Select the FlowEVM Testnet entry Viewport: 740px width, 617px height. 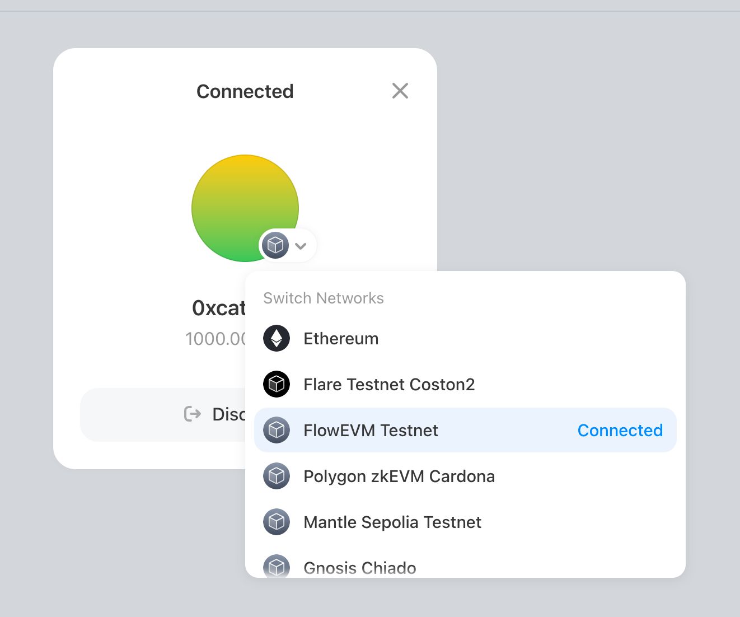click(x=465, y=430)
